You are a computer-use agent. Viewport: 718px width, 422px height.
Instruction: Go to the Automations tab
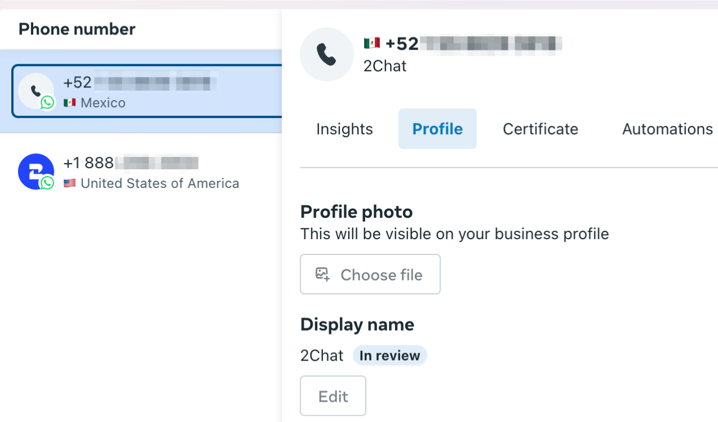(x=667, y=129)
